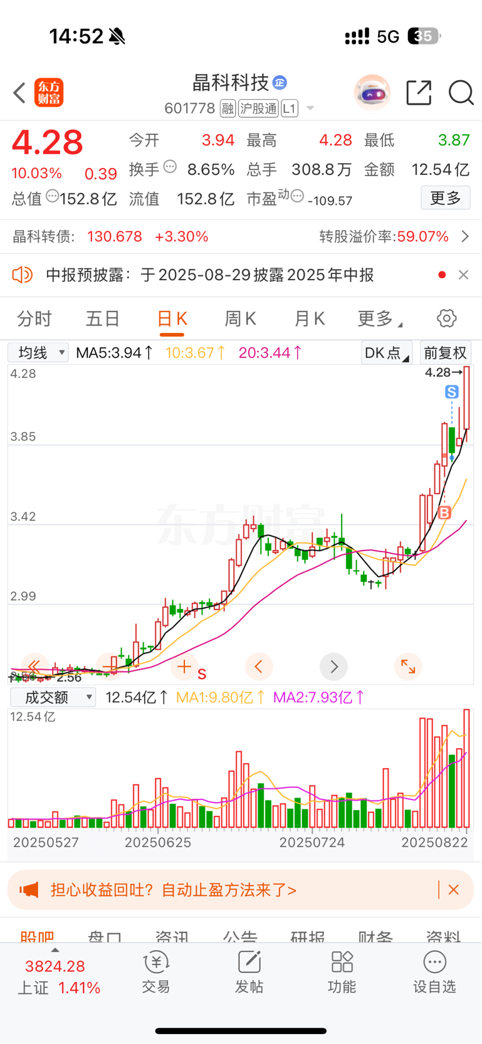Move chart cursor left one candle
The width and height of the screenshot is (482, 1044).
pyautogui.click(x=259, y=666)
